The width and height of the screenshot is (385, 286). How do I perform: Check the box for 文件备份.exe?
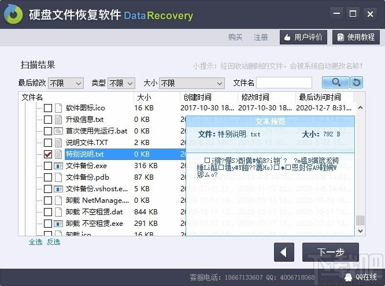(48, 166)
